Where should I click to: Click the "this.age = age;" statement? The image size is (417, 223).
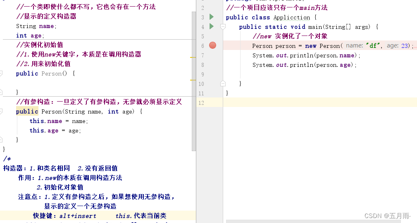55,130
